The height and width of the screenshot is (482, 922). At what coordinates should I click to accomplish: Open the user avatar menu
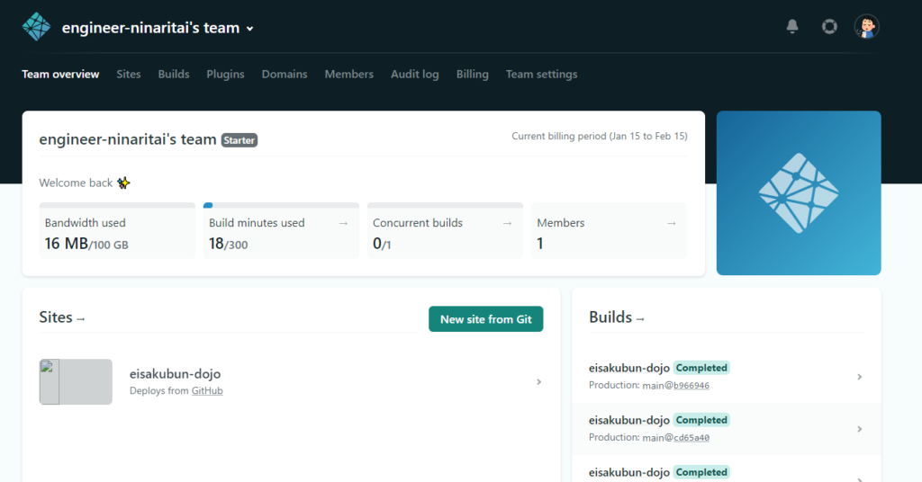(866, 26)
